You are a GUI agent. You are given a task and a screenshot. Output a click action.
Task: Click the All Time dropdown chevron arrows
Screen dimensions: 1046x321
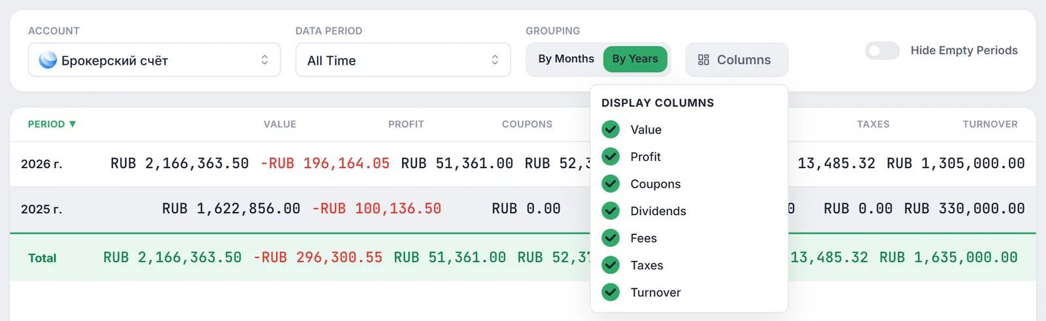click(495, 60)
